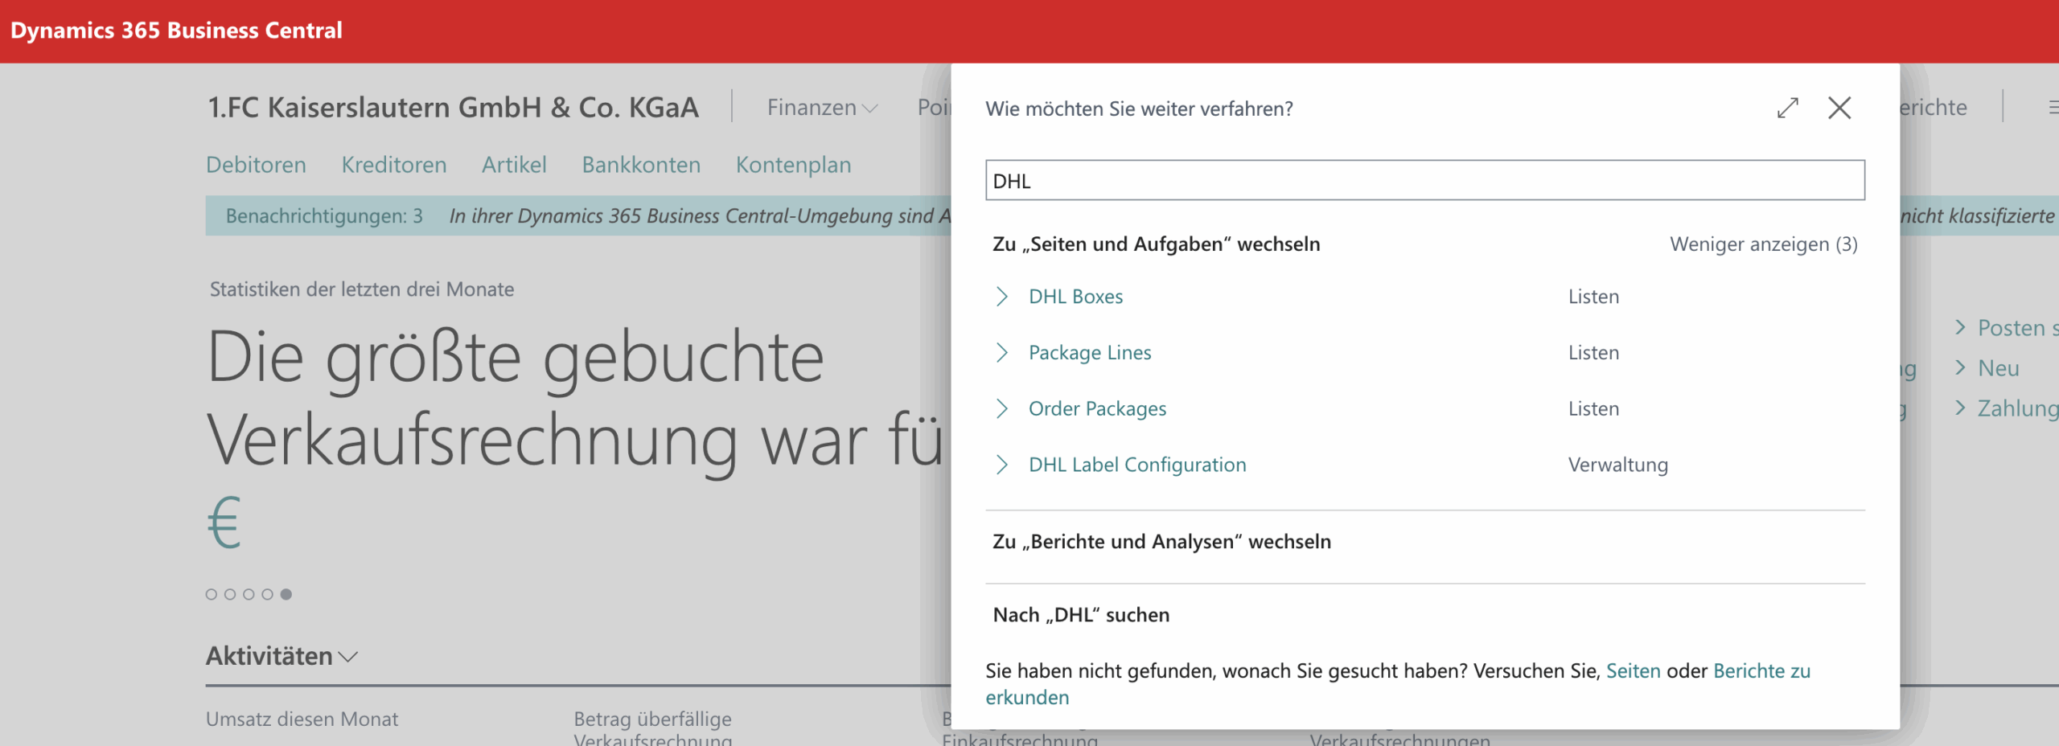Click the Neu action on the right
The height and width of the screenshot is (746, 2059).
point(1998,368)
